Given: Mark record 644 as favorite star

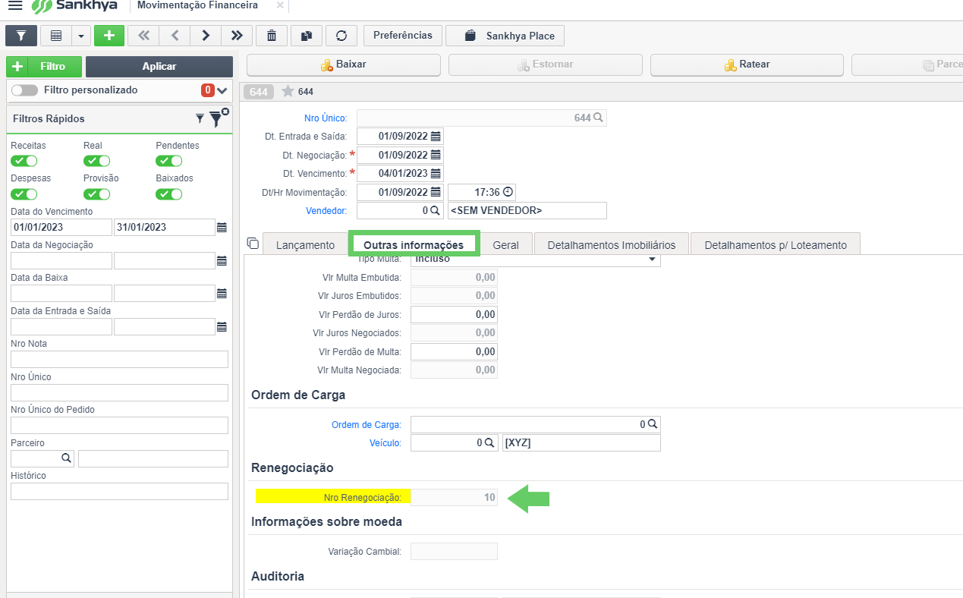Looking at the screenshot, I should (288, 91).
